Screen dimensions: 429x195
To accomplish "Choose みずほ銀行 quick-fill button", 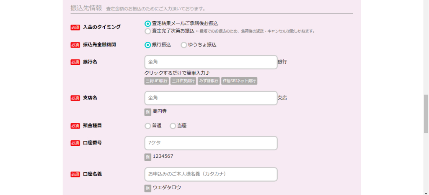I will click(x=209, y=81).
